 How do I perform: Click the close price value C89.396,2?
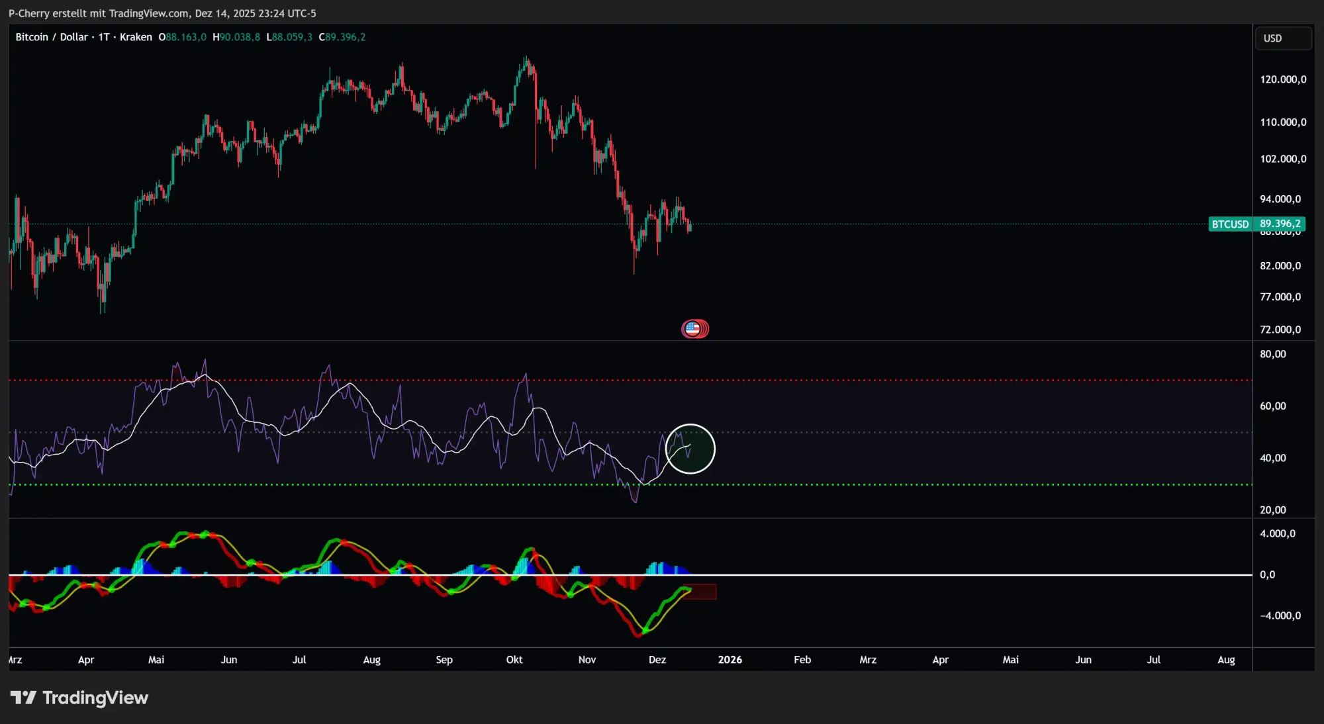(x=342, y=37)
